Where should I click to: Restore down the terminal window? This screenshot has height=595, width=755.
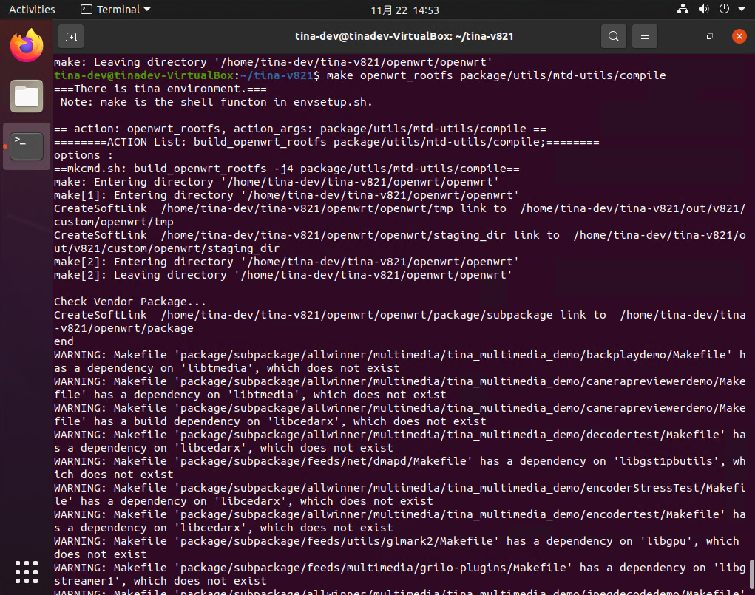[709, 35]
